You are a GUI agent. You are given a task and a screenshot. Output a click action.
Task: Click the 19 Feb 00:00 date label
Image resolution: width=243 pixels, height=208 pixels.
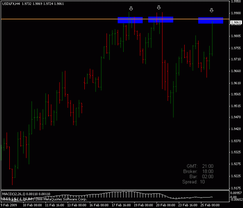coord(143,205)
